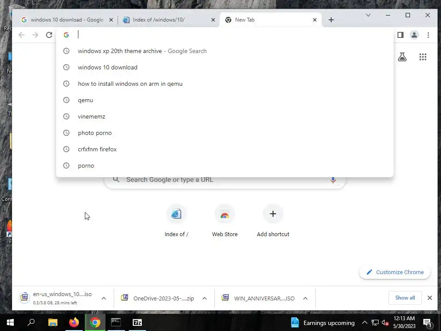The width and height of the screenshot is (441, 331).
Task: Click the Google logo in address bar
Action: [x=66, y=35]
